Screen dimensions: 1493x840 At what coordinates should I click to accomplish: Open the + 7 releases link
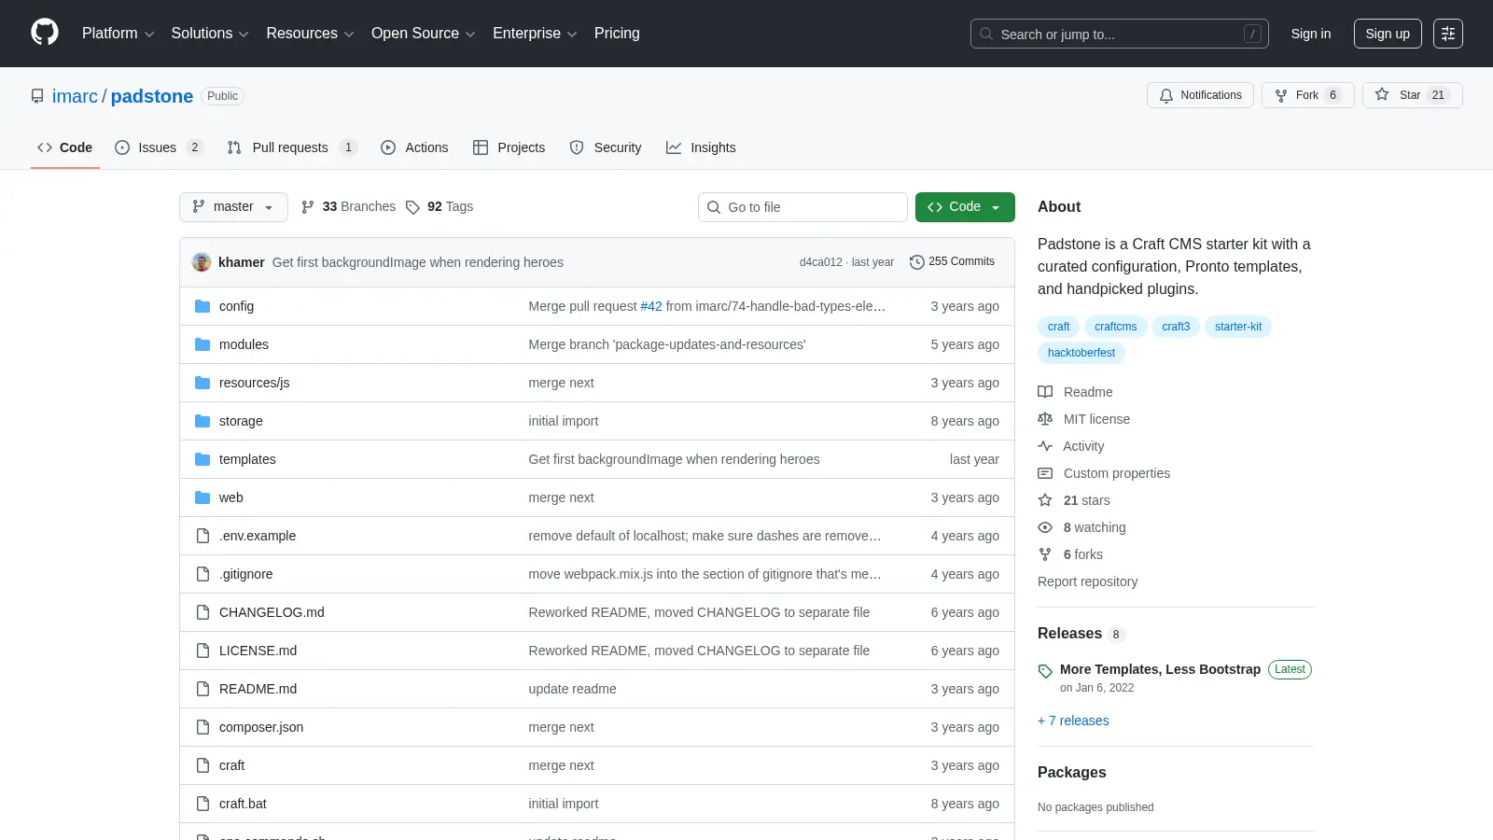pyautogui.click(x=1073, y=721)
